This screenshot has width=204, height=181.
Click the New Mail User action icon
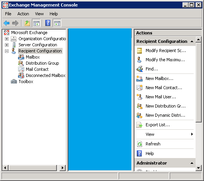coord(139,97)
